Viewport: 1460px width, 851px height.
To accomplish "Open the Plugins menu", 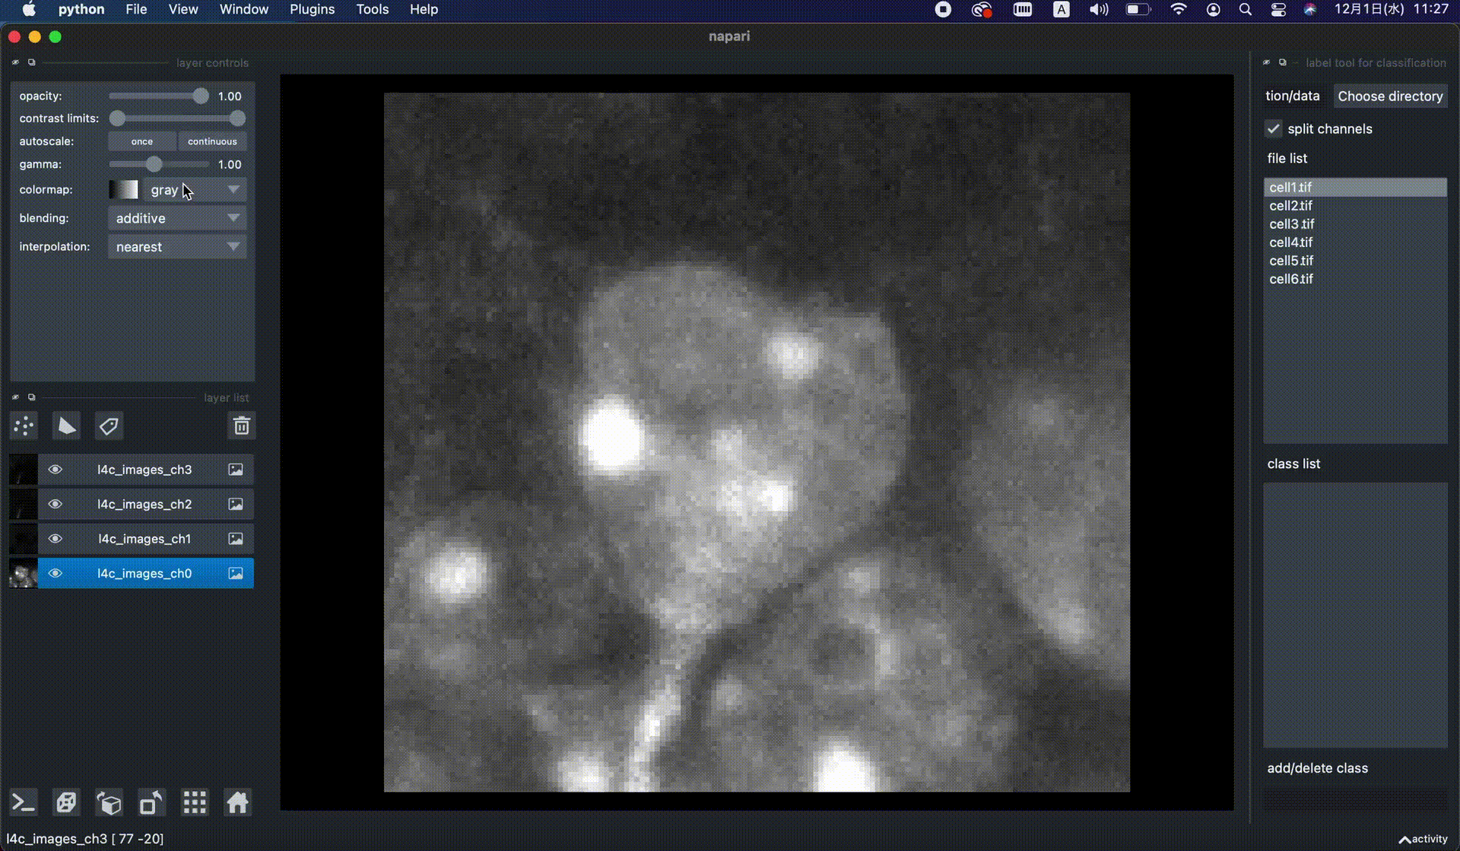I will (x=312, y=10).
